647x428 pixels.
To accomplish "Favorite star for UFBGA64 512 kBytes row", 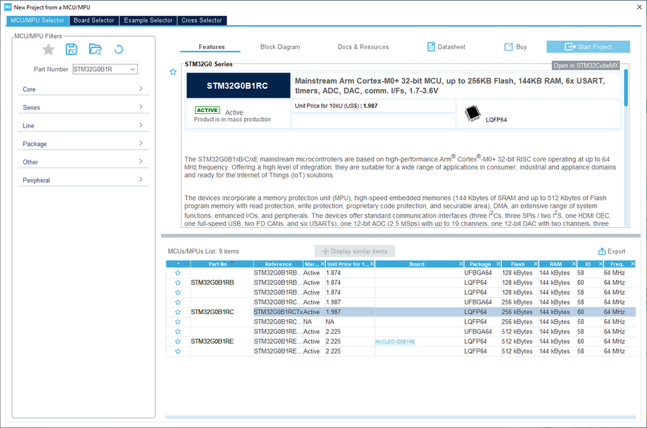I will pyautogui.click(x=178, y=332).
